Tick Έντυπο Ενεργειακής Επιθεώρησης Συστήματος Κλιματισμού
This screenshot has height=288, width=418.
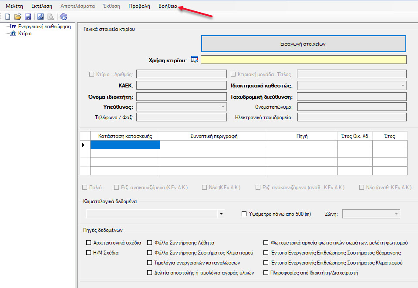pos(266,262)
